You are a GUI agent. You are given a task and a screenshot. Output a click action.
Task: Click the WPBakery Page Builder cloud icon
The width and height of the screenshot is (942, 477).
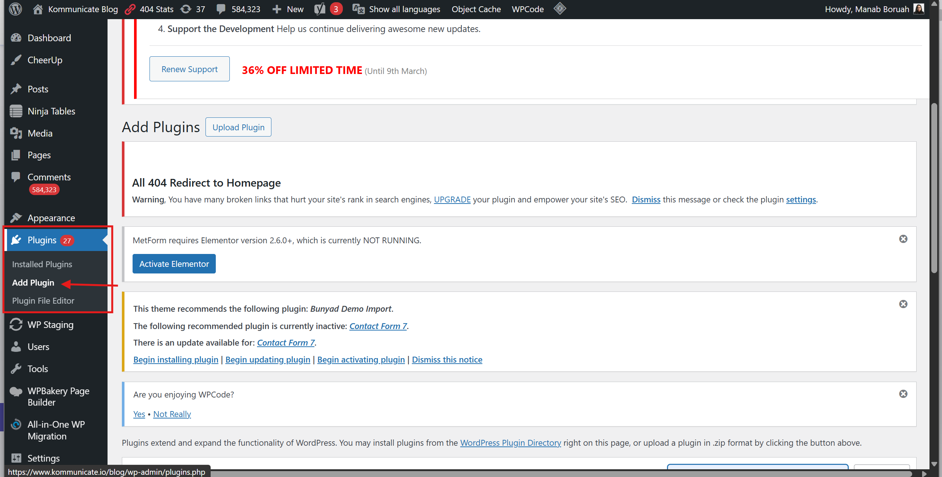pos(16,392)
